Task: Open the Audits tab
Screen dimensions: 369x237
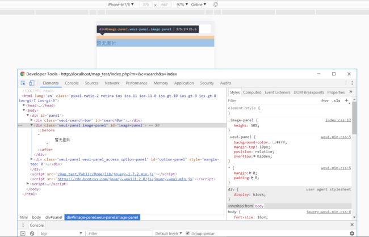Action: click(x=226, y=83)
